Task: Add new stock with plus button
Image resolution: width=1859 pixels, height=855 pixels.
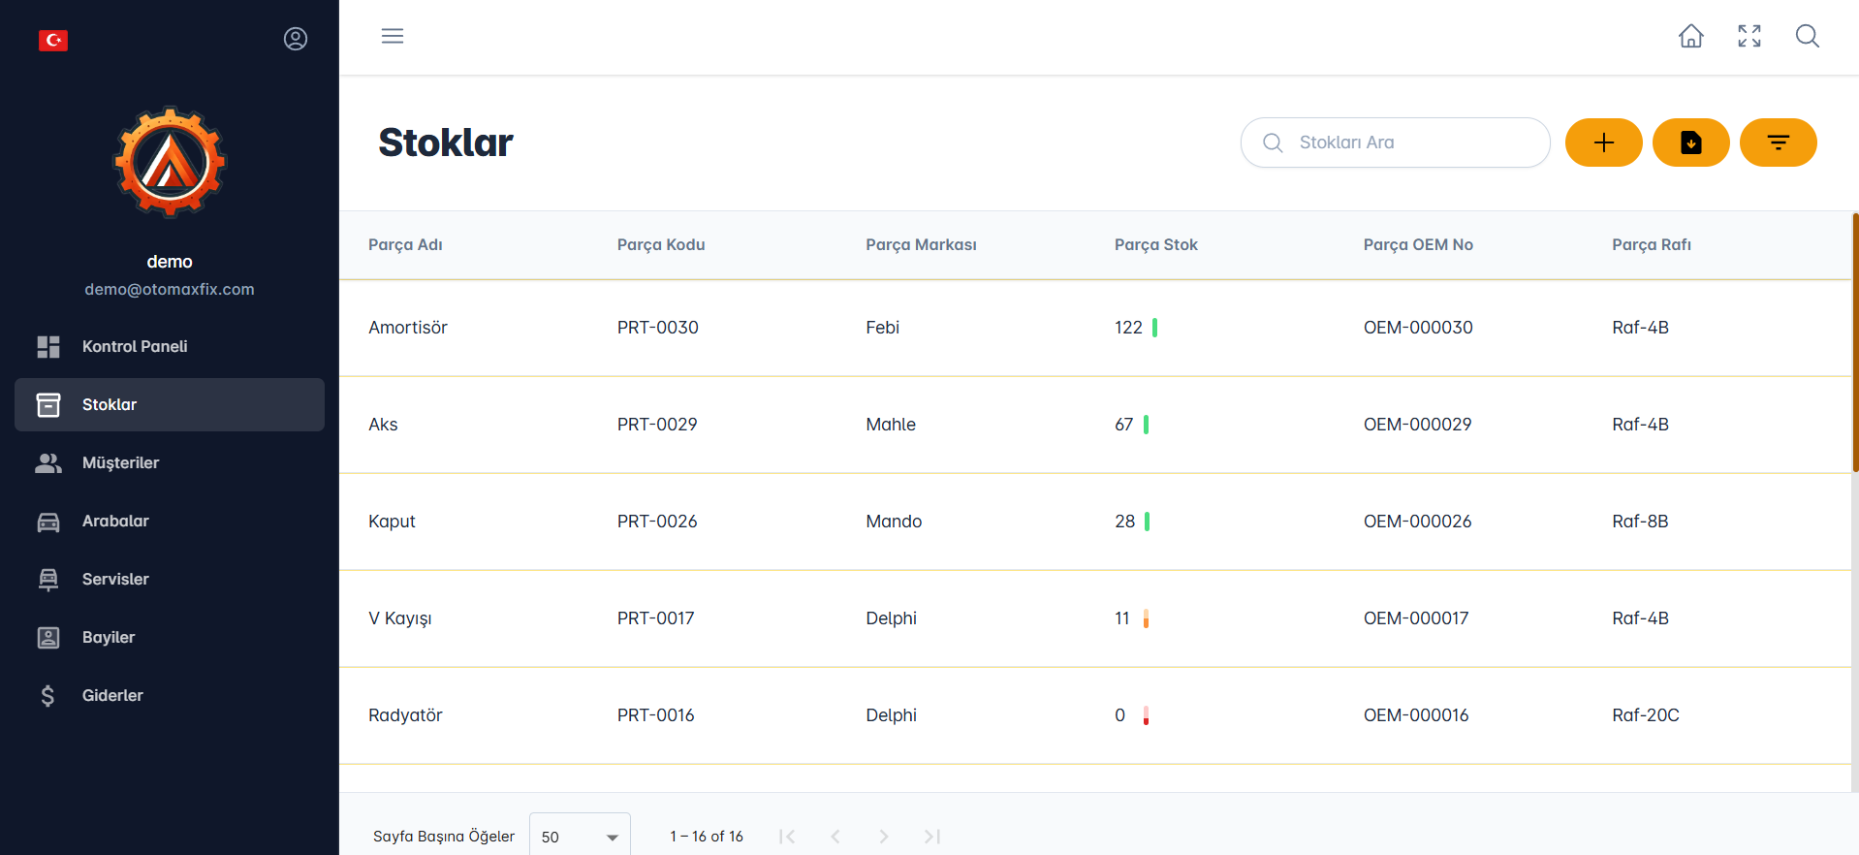Action: [1604, 142]
